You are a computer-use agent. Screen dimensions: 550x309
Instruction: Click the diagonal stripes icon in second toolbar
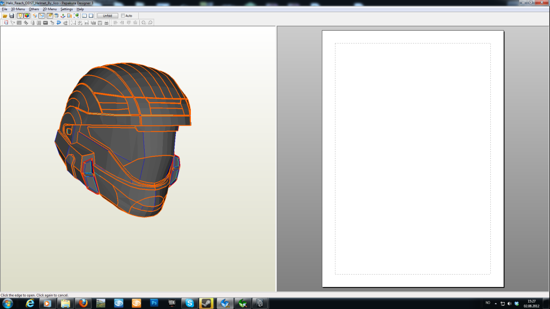(26, 23)
